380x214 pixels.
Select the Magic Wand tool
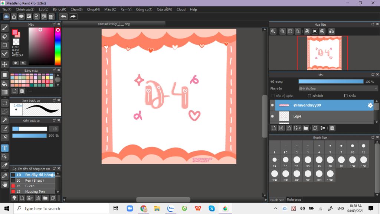(x=4, y=120)
